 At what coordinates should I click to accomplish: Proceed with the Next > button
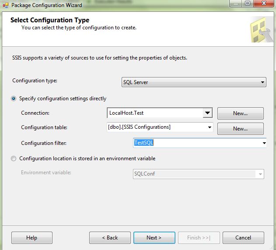coord(154,238)
